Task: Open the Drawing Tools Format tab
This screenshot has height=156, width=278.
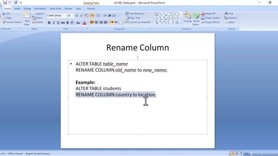Action: pos(91,9)
